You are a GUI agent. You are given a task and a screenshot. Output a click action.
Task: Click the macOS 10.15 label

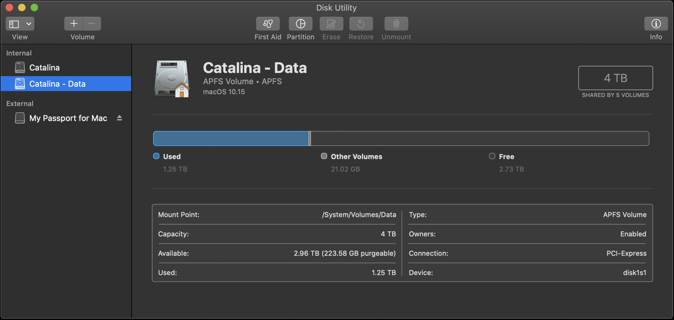(x=224, y=92)
